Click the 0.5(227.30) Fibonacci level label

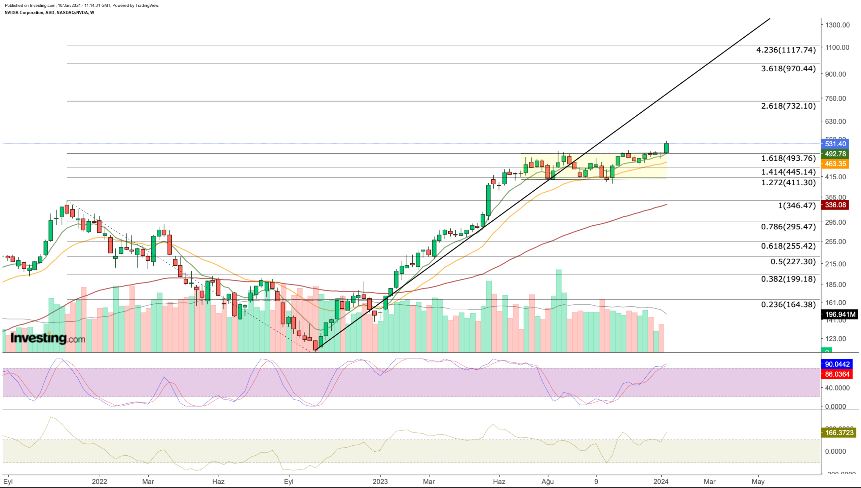coord(793,262)
